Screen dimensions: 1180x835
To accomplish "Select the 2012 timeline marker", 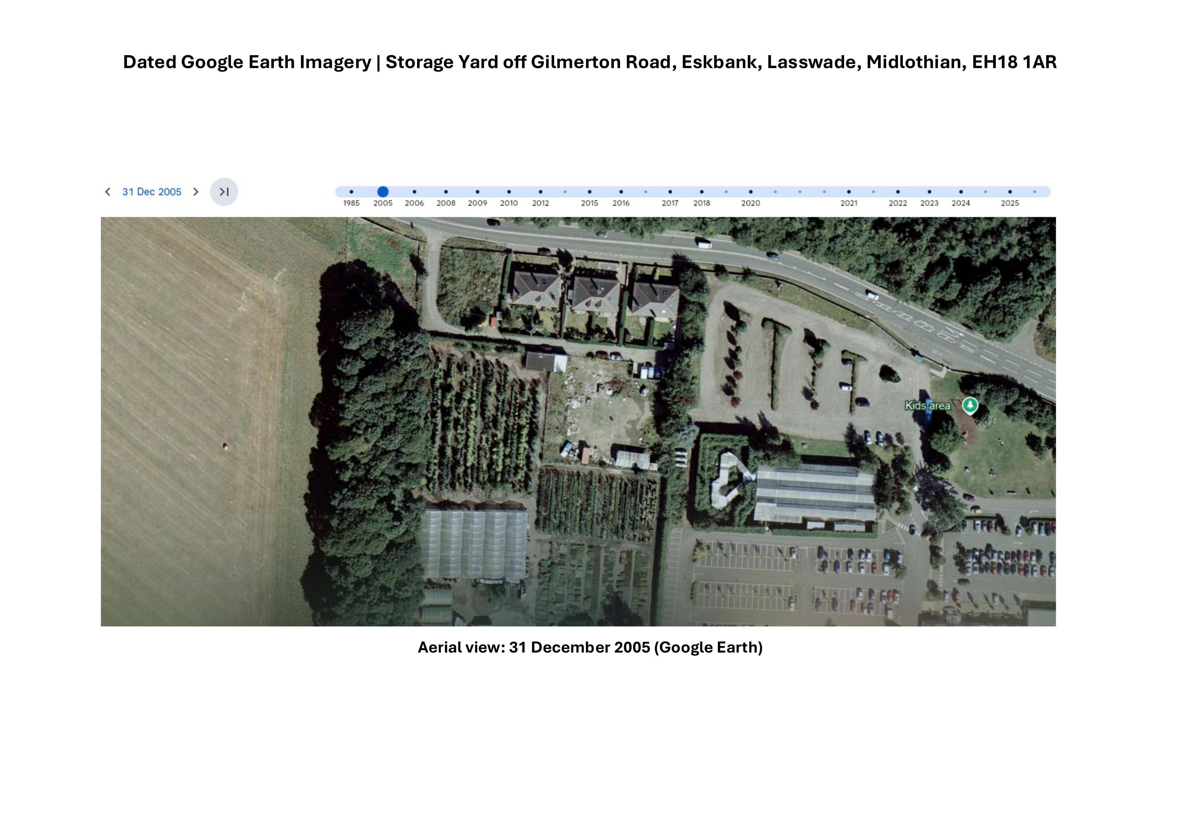I will point(541,192).
